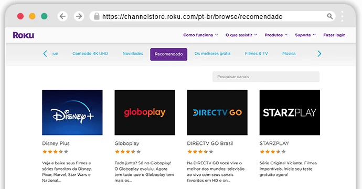The image size is (362, 189).
Task: Click the DIRECTV GO Brasil title link
Action: click(x=210, y=143)
